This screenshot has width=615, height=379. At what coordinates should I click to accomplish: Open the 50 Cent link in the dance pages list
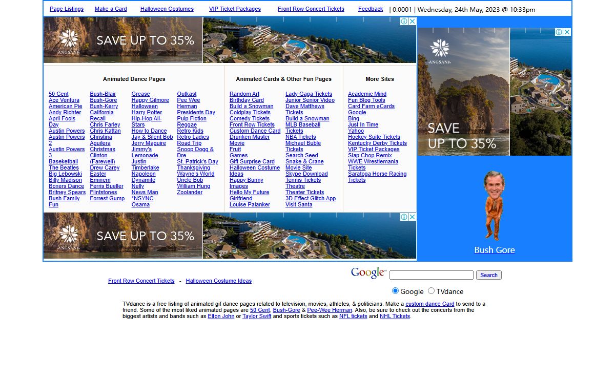[58, 94]
